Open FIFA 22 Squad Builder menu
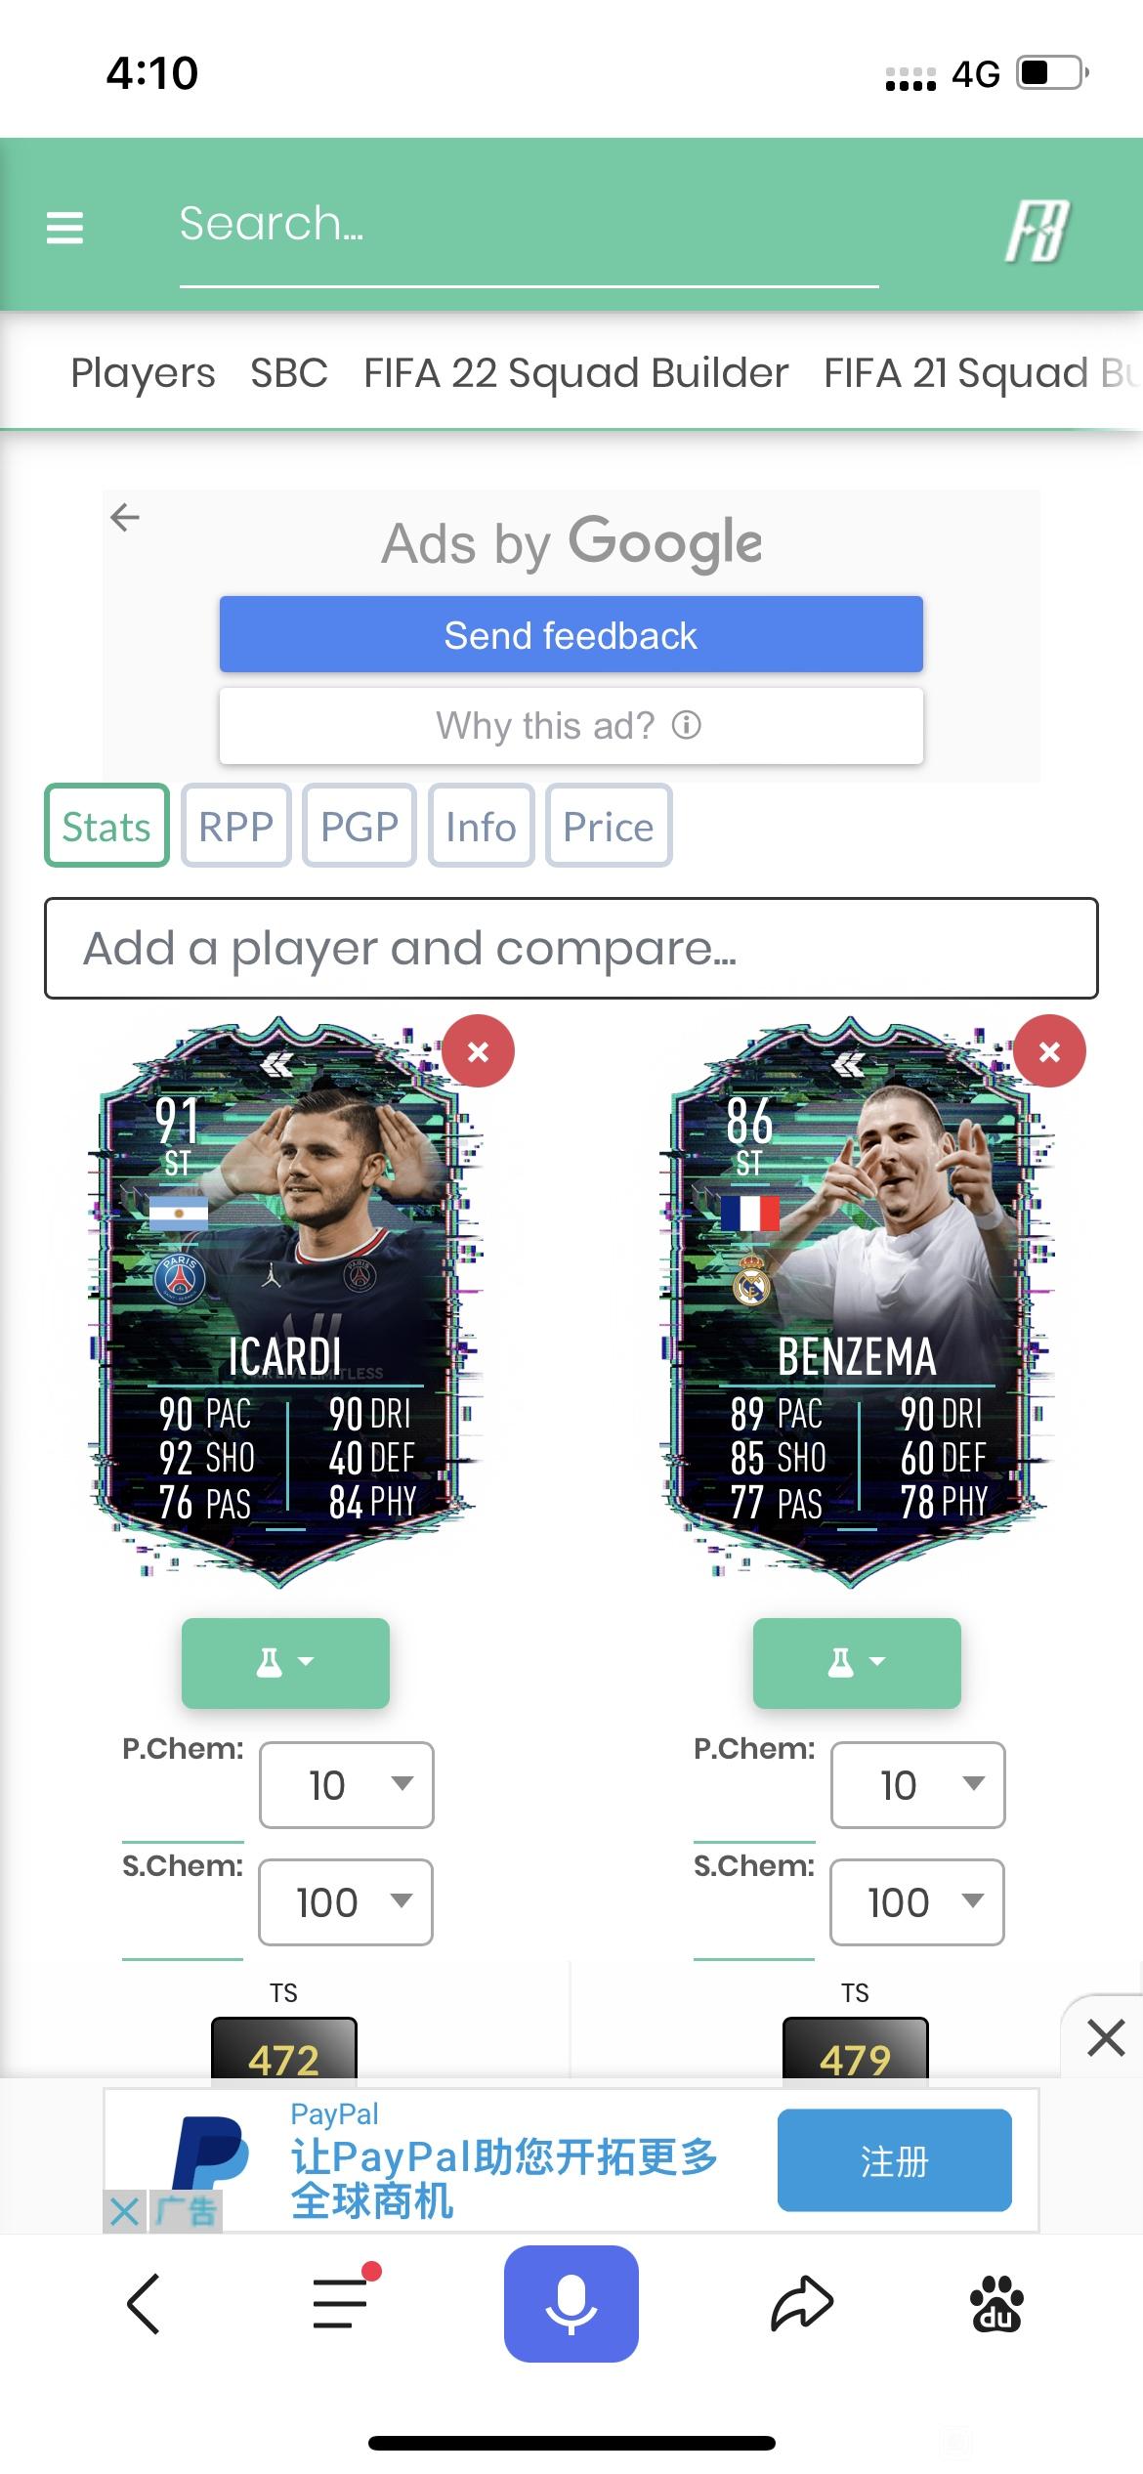 575,372
